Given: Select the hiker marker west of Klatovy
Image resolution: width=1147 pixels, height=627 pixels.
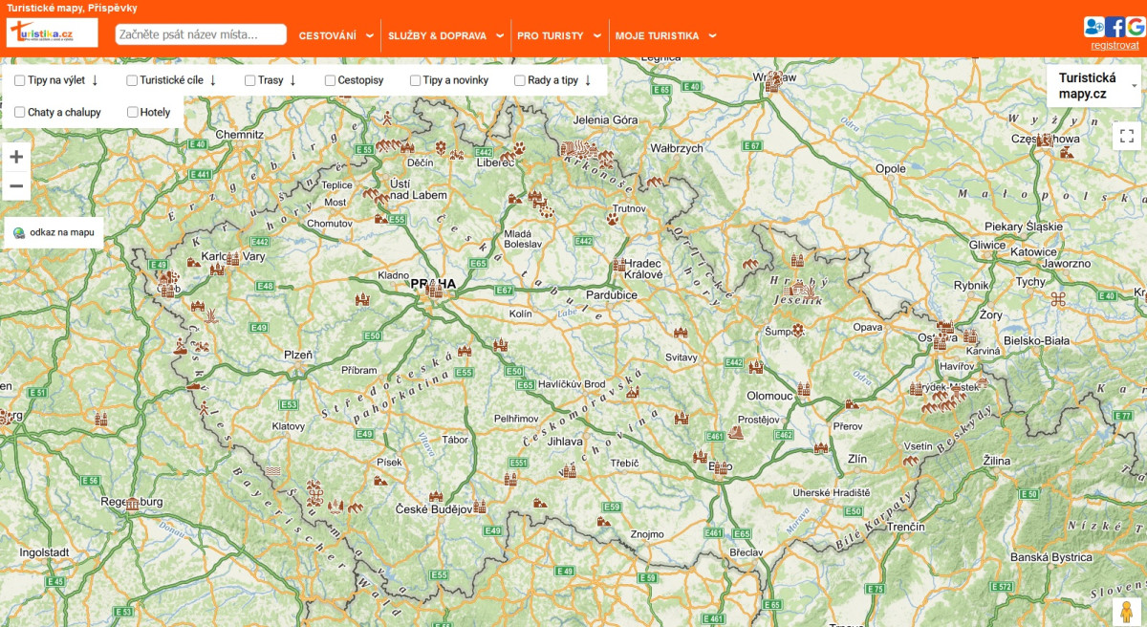Looking at the screenshot, I should tap(205, 409).
